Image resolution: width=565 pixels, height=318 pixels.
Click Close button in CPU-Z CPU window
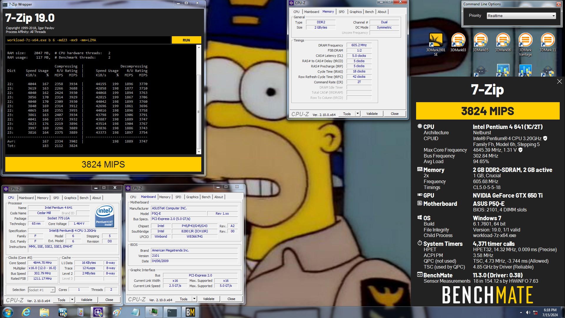pos(109,300)
